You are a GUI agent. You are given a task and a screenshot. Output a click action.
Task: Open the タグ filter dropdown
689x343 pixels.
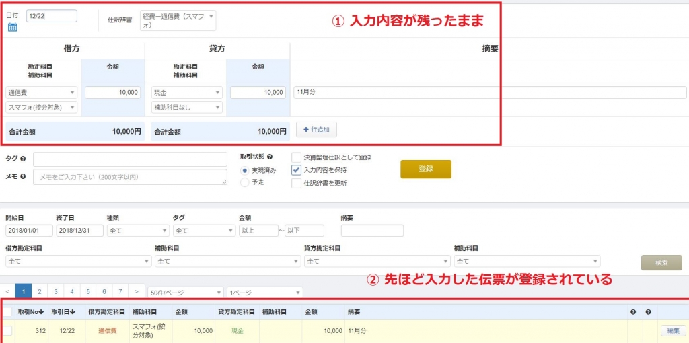(205, 231)
